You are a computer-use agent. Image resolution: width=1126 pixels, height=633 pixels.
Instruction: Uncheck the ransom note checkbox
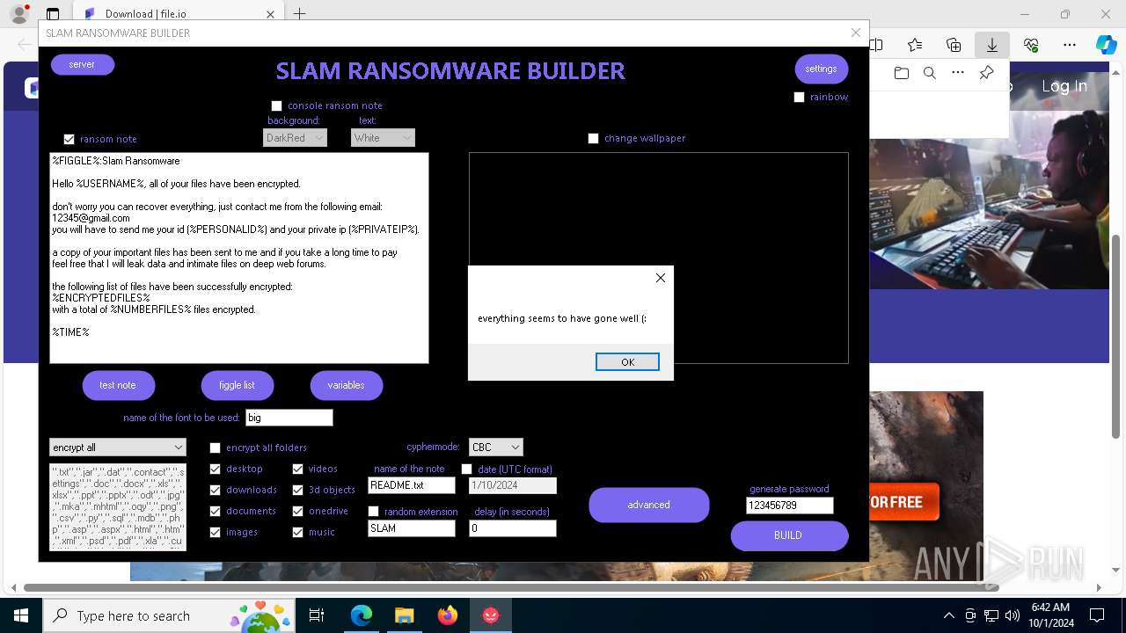(x=69, y=139)
